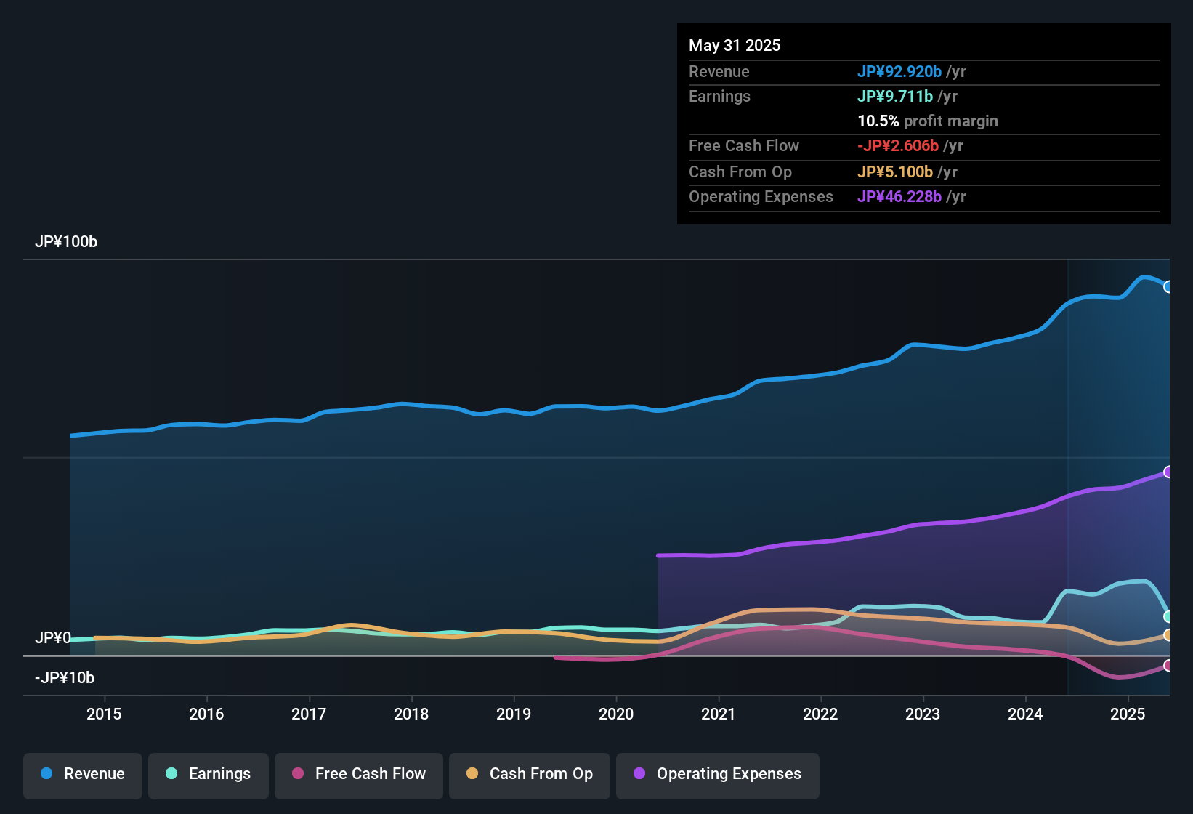Click the JP¥92.920b revenue value in tooltip
This screenshot has width=1193, height=814.
click(899, 72)
